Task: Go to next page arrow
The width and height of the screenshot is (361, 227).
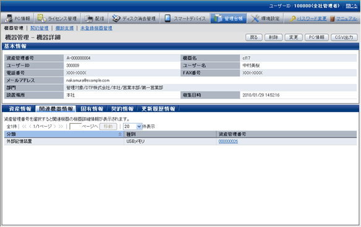Action: (54, 126)
